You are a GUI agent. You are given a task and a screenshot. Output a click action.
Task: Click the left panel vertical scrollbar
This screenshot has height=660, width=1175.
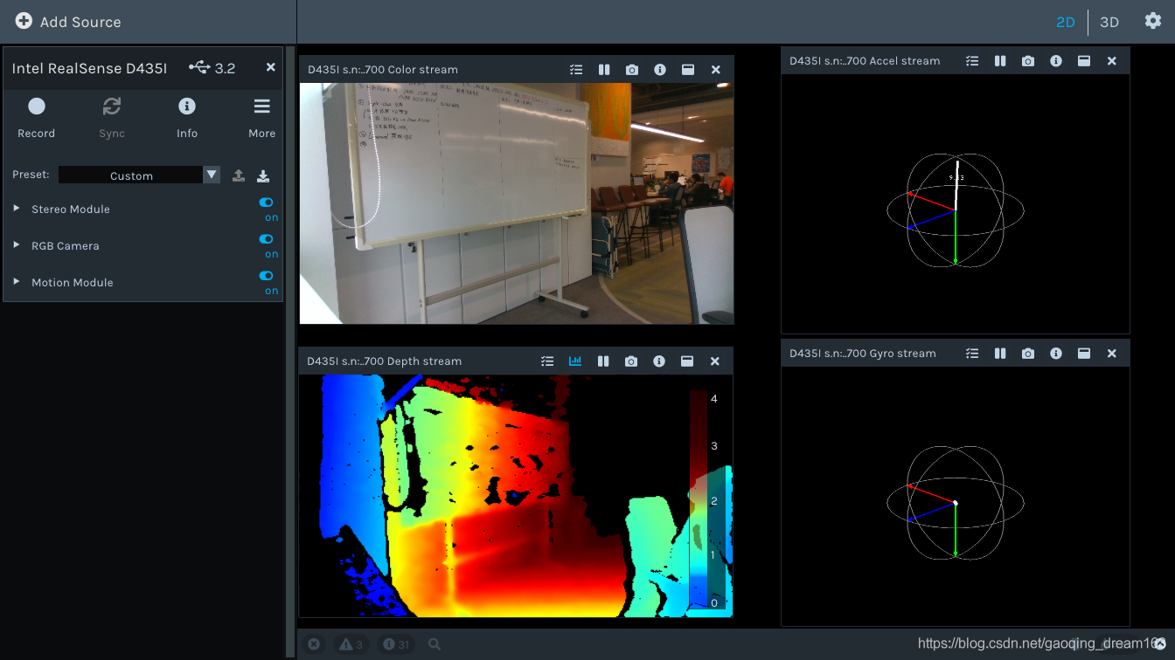[290, 351]
